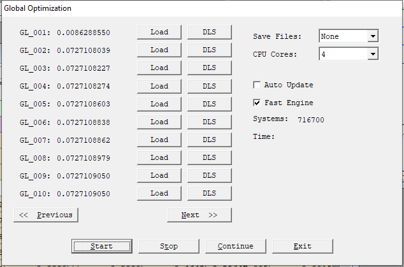Go to Previous page of results

point(46,215)
